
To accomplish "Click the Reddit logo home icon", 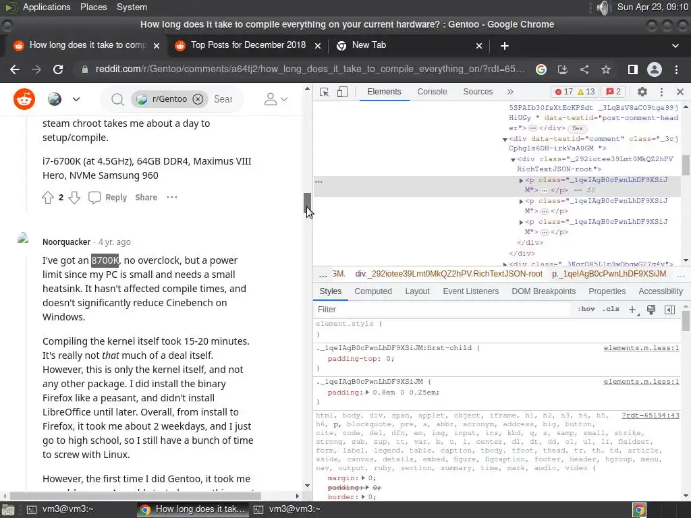I will [x=24, y=99].
